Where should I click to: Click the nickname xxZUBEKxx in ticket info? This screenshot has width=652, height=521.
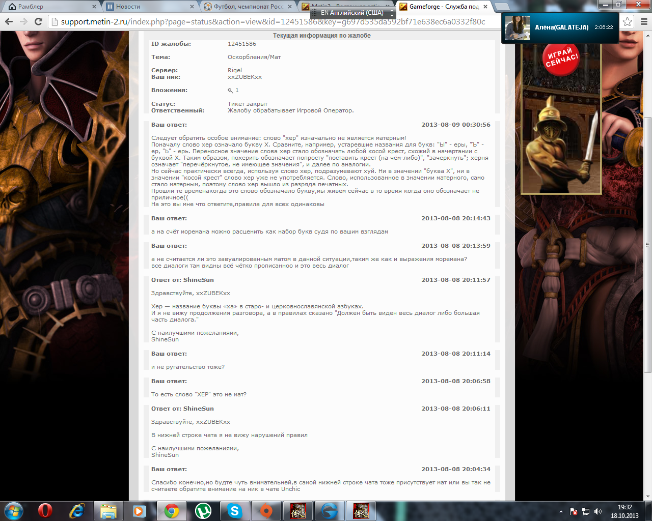[x=244, y=77]
